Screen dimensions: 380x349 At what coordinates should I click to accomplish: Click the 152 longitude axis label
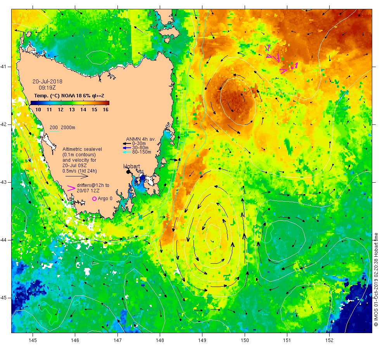pyautogui.click(x=330, y=340)
